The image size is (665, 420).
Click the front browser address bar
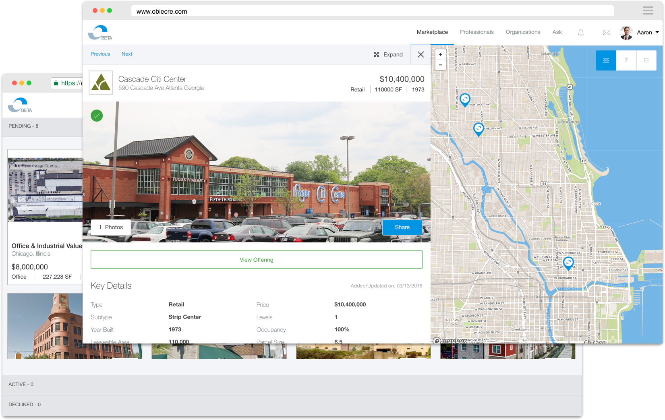pyautogui.click(x=373, y=11)
